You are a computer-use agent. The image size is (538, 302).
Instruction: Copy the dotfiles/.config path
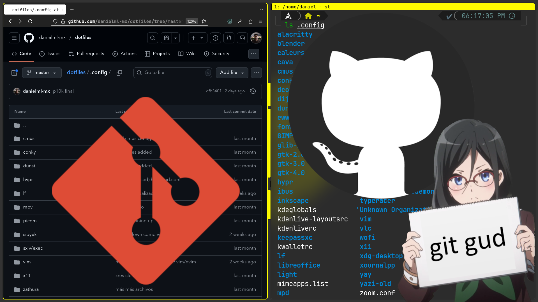[119, 73]
